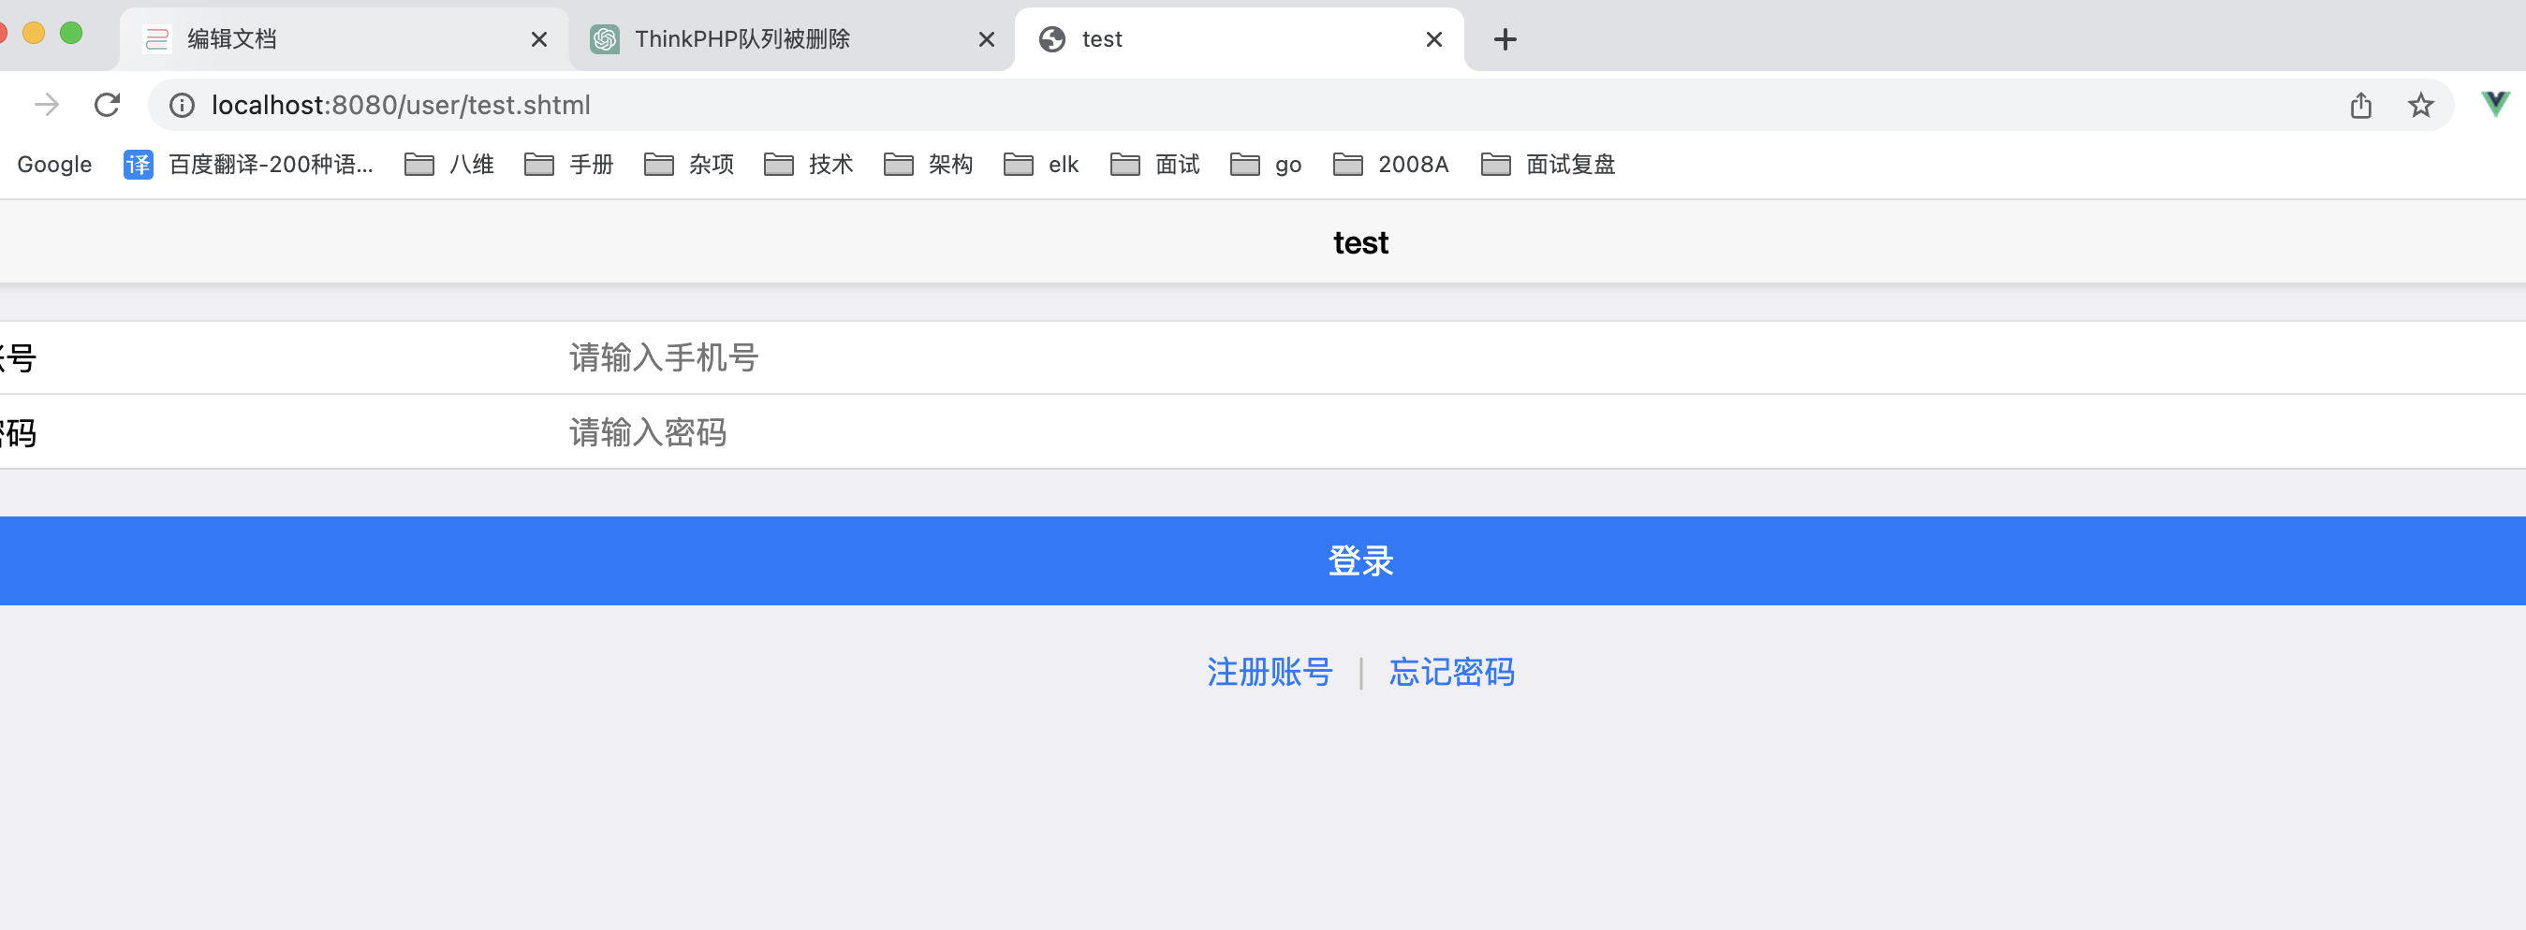2526x930 pixels.
Task: Click the test page header title
Action: point(1360,242)
